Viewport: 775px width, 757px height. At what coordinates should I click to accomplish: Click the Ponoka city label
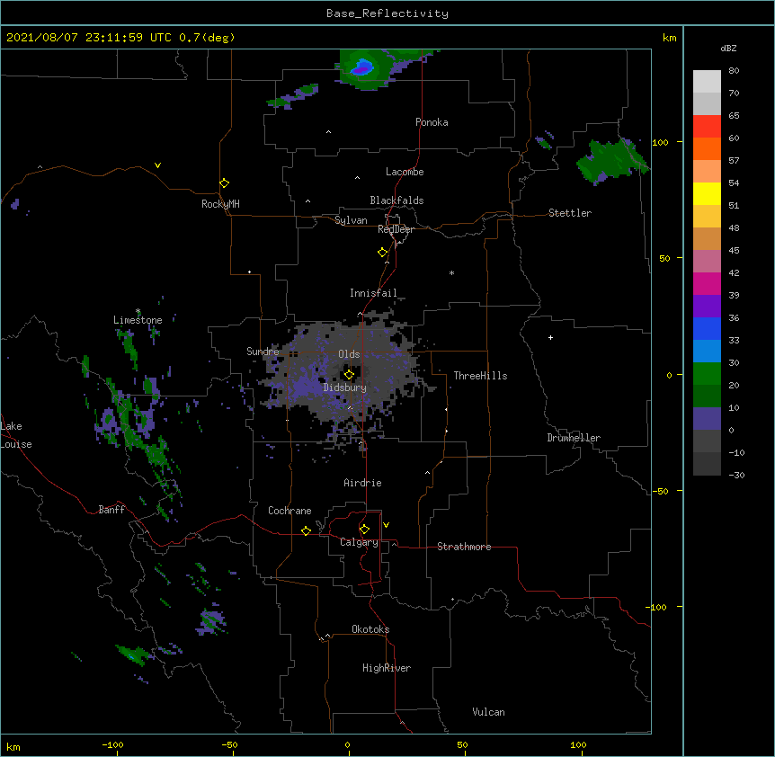[432, 122]
